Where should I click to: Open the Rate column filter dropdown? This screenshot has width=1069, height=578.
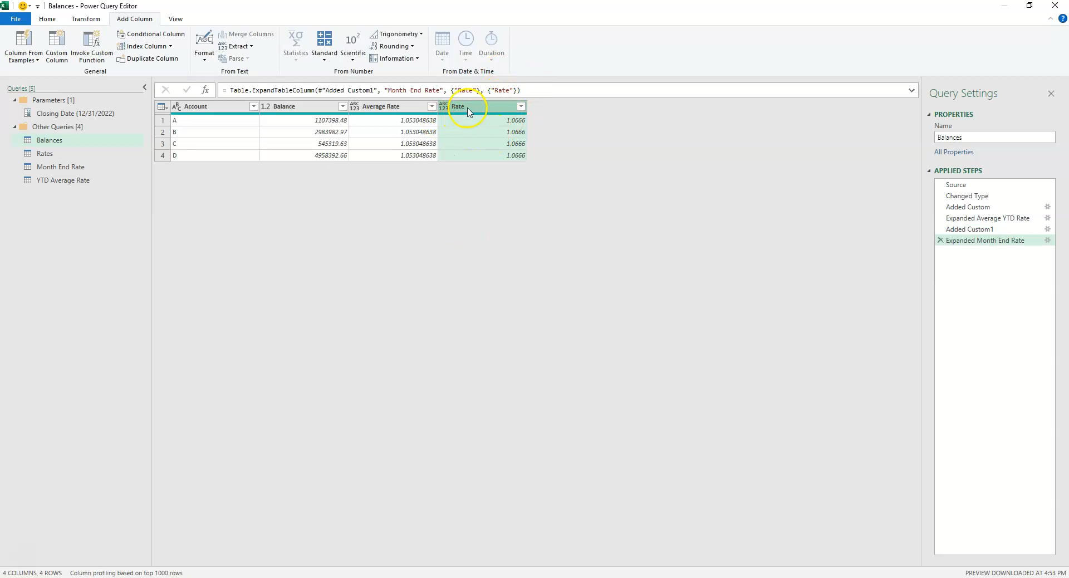(x=521, y=106)
